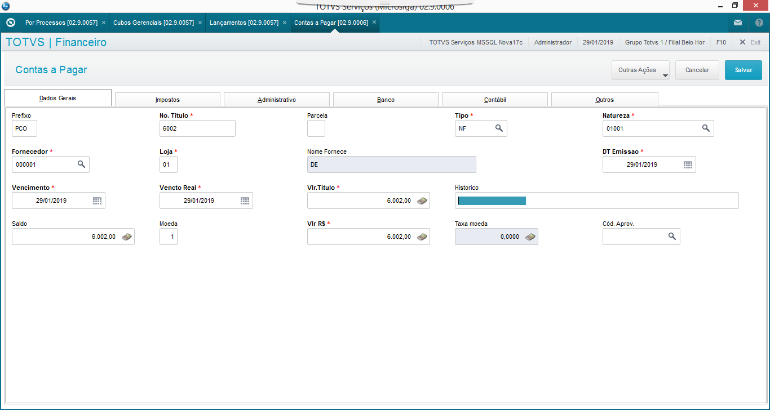Close the Contas a Pagar tab
Viewport: 770px width, 410px height.
[x=374, y=23]
